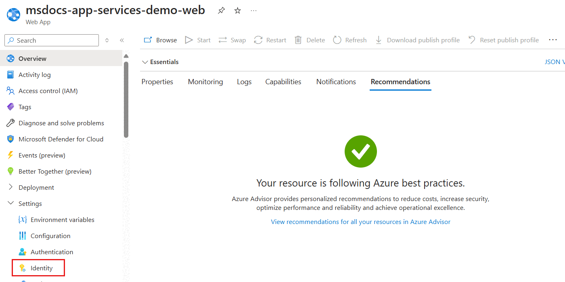Click the Restart button label
The width and height of the screenshot is (565, 282).
276,40
